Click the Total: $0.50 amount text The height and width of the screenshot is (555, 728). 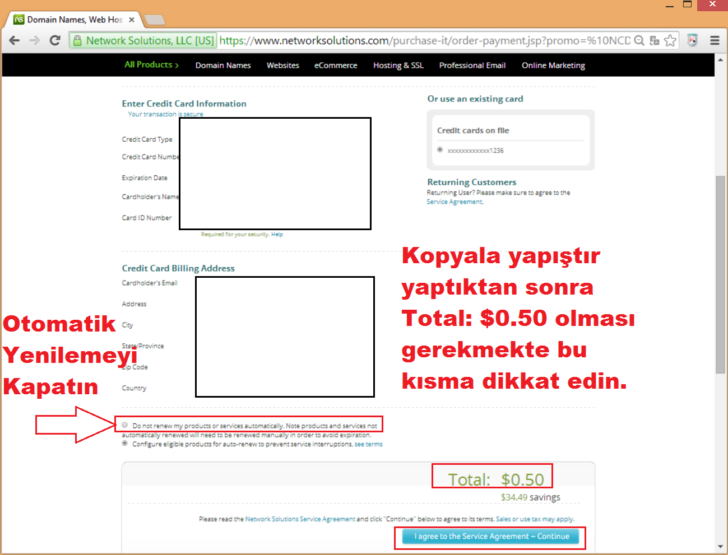coord(496,479)
